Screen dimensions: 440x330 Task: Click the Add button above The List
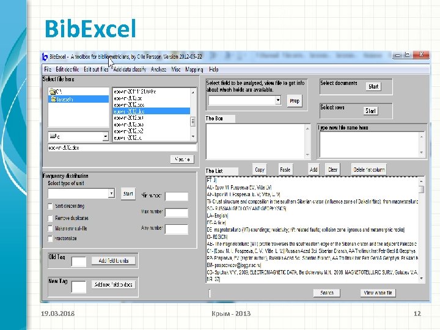click(313, 169)
